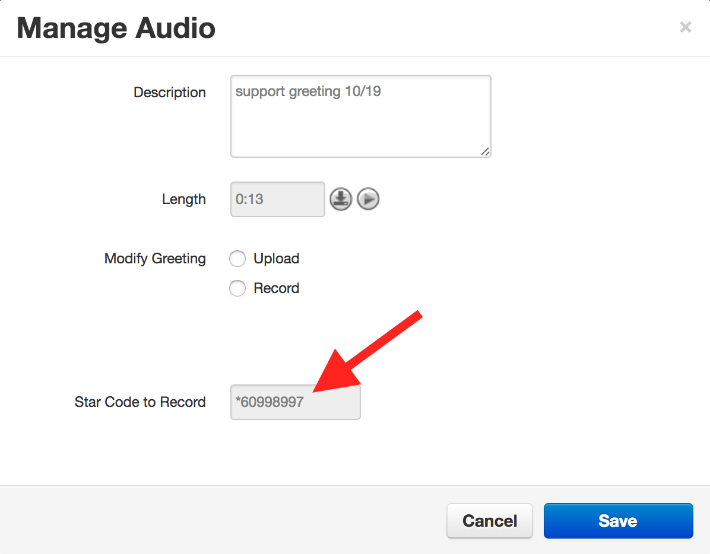The height and width of the screenshot is (554, 710).
Task: Click the Record option label text
Action: click(276, 288)
